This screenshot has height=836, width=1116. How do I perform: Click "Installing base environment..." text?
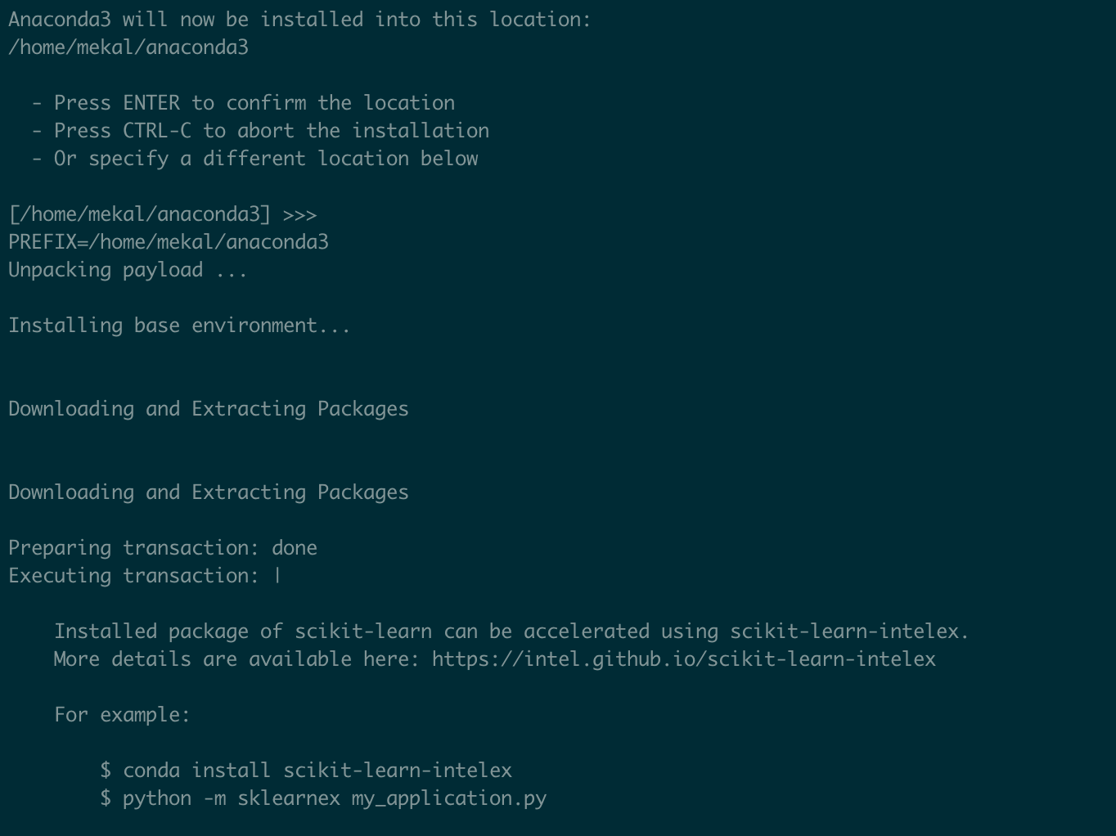tap(179, 326)
